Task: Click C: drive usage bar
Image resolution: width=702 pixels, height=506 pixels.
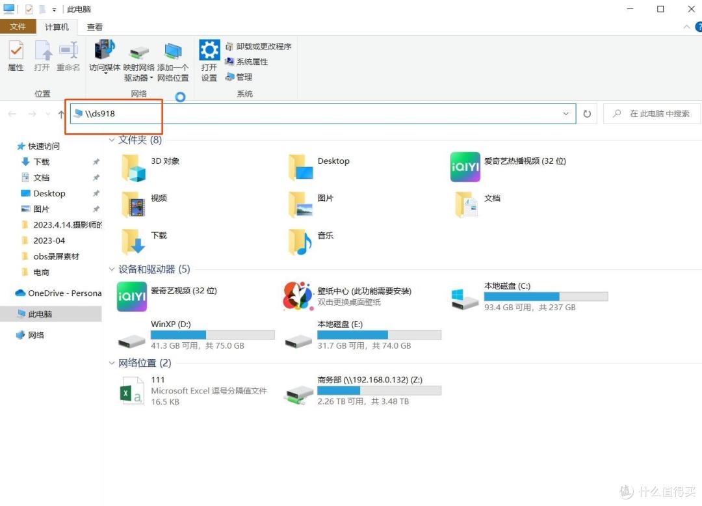Action: [x=546, y=297]
